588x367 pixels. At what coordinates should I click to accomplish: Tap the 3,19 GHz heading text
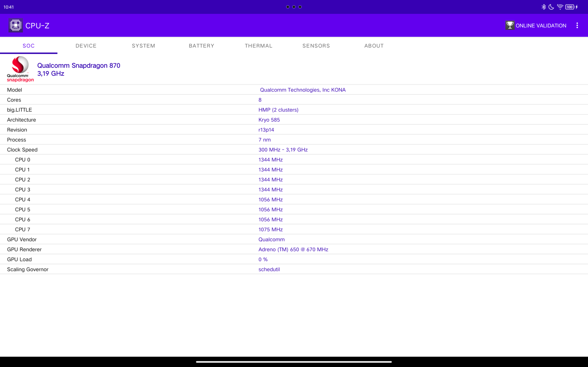pos(51,73)
